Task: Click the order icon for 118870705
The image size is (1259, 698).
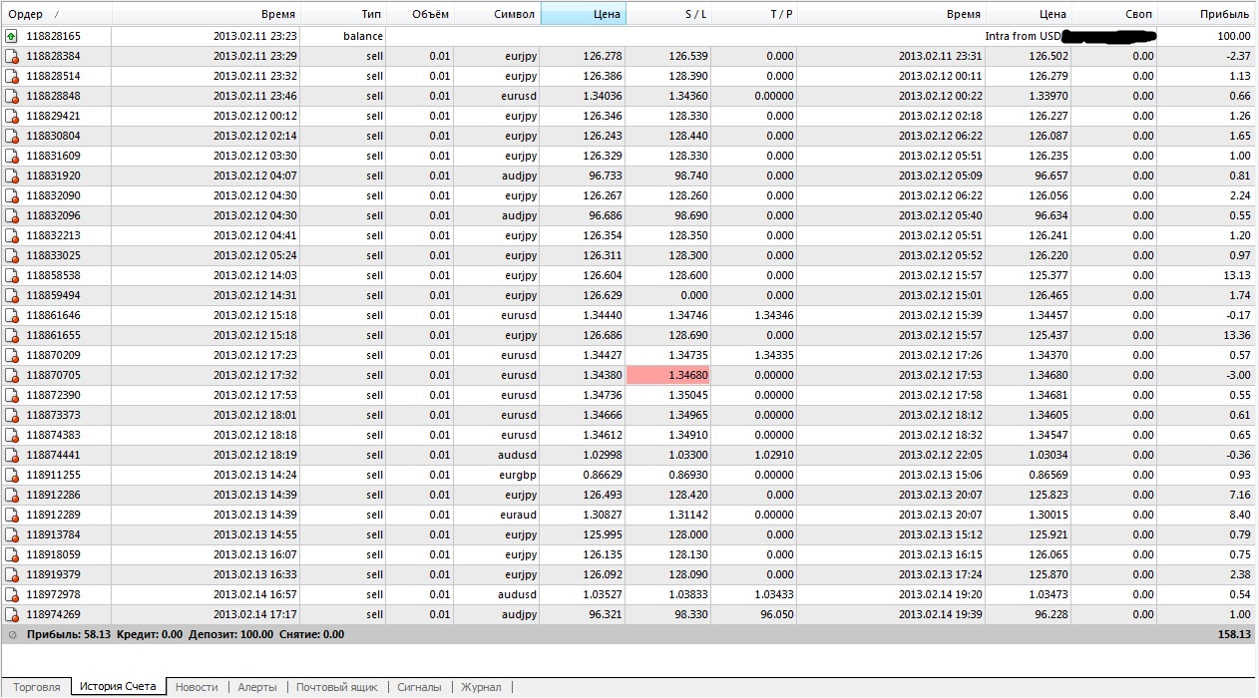Action: click(x=11, y=375)
